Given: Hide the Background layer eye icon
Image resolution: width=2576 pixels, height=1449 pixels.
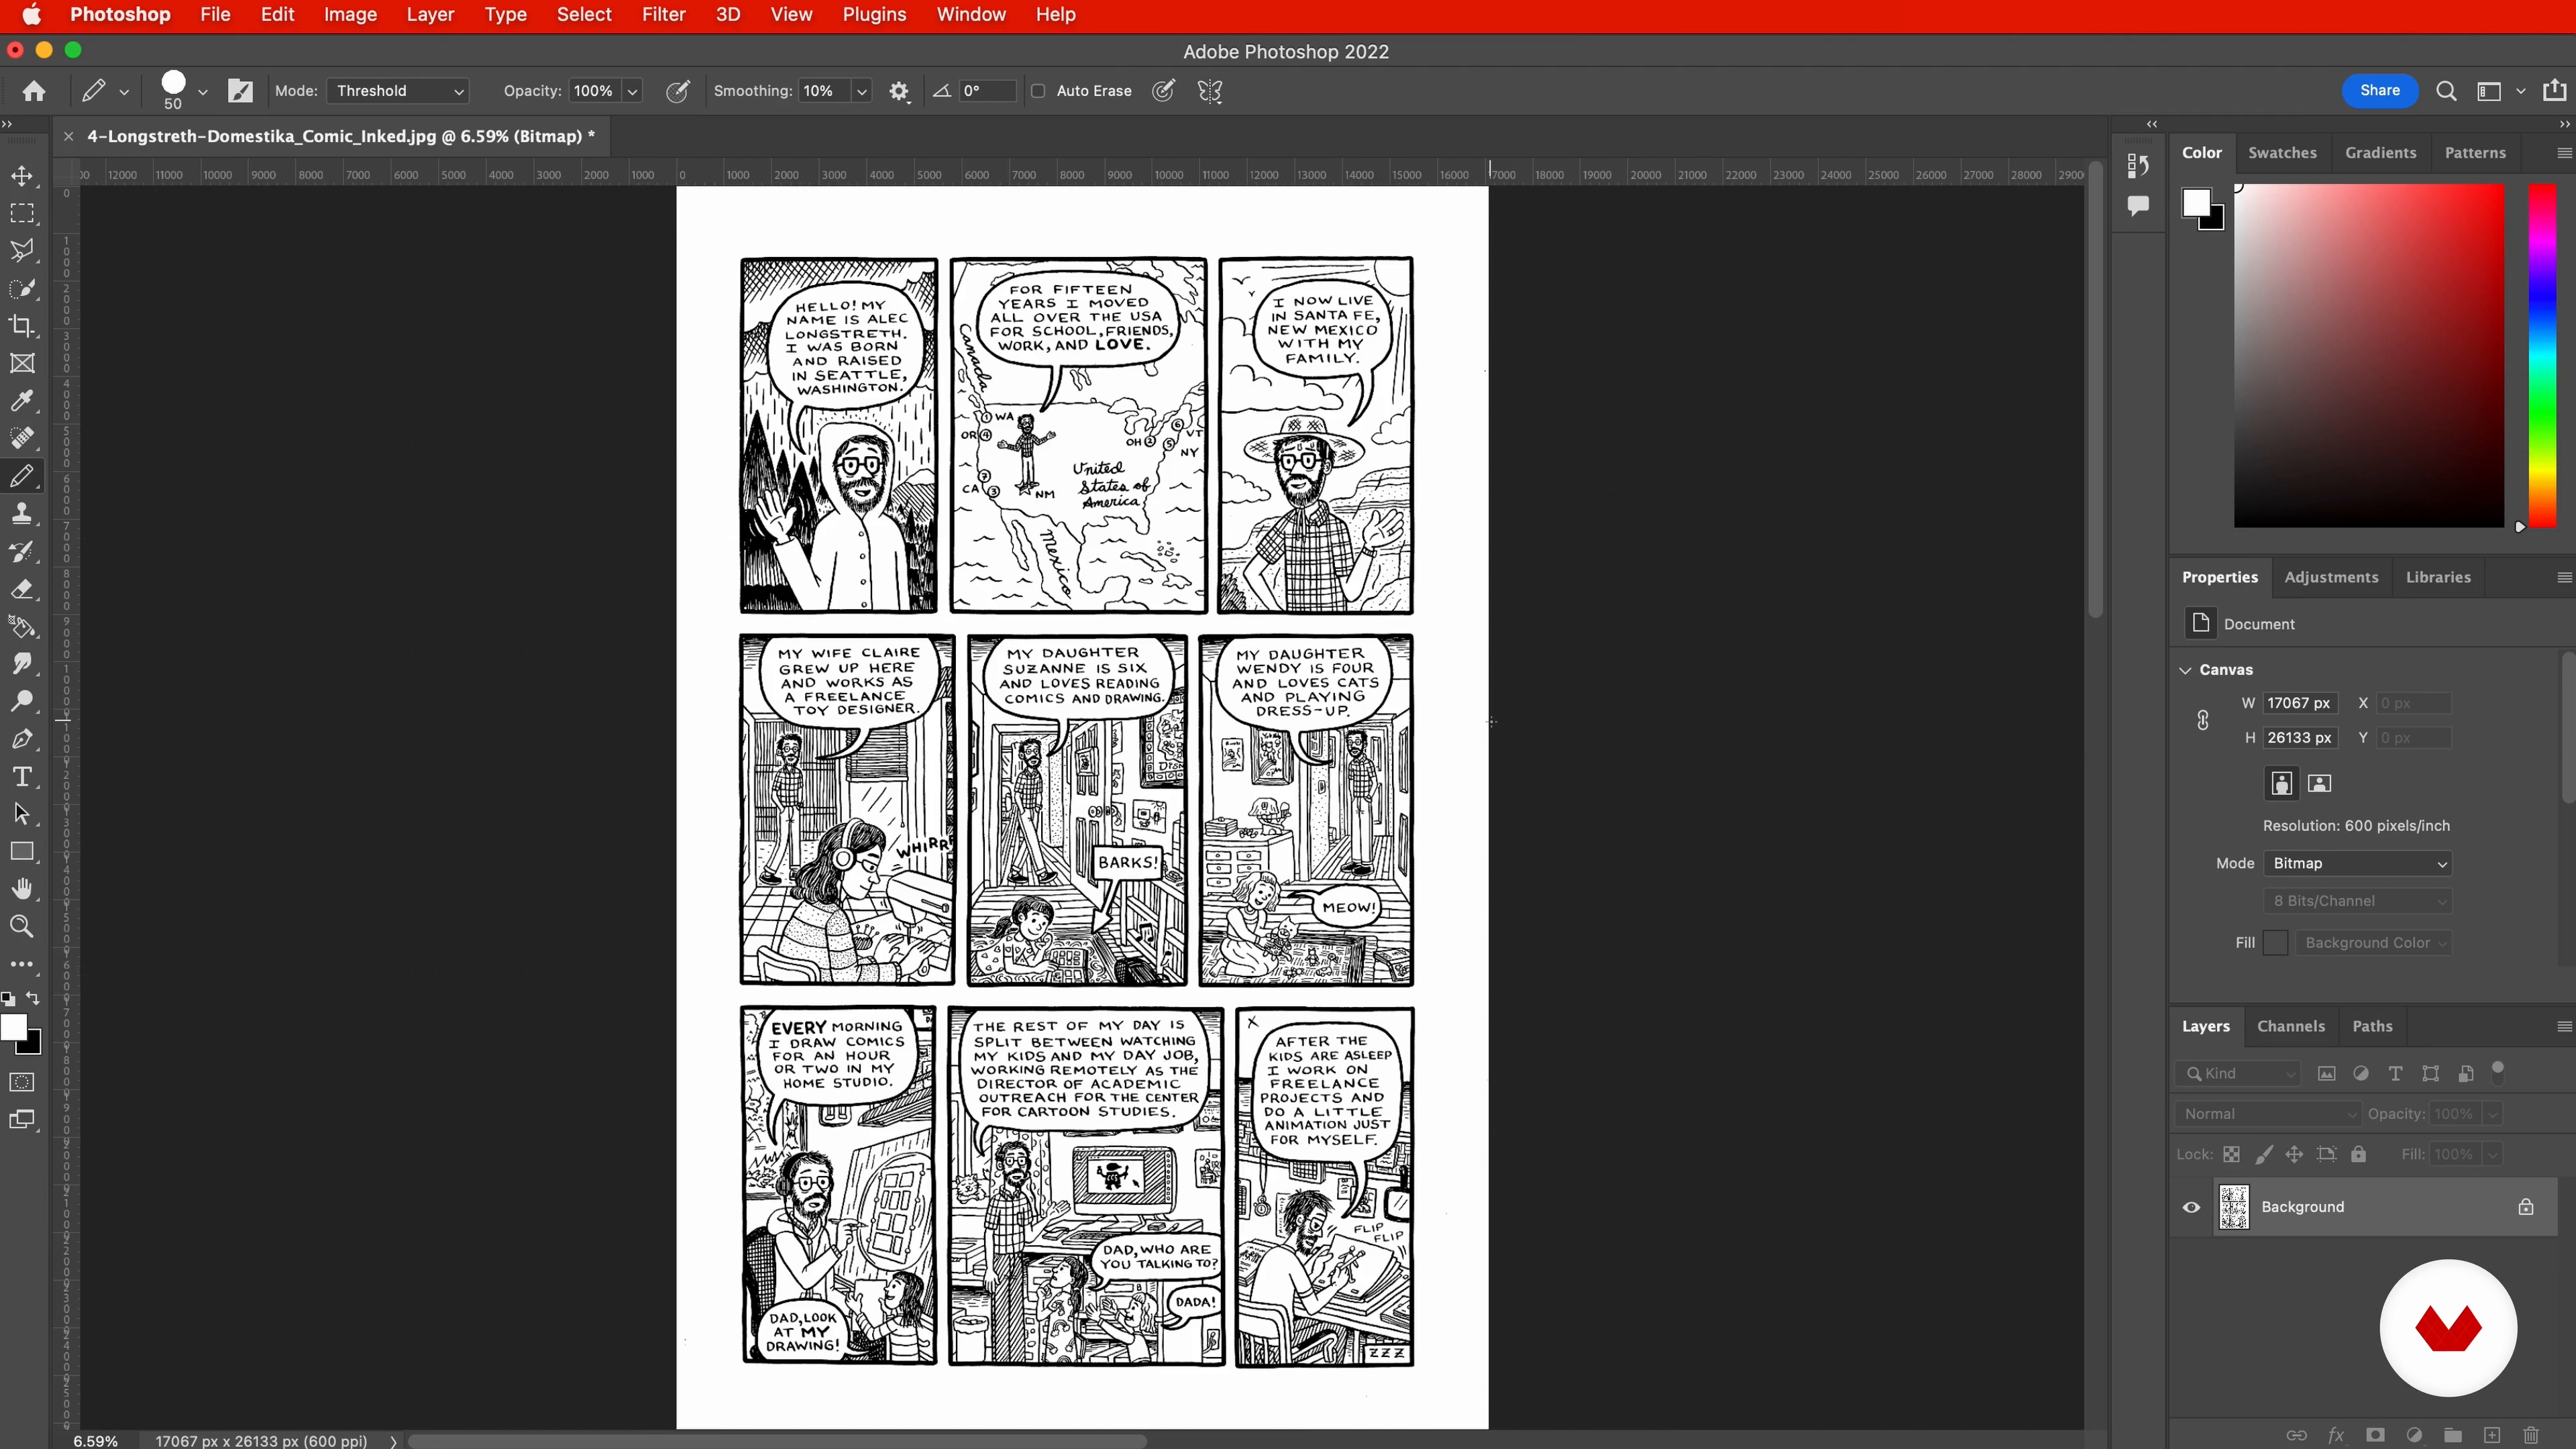Looking at the screenshot, I should [x=2191, y=1207].
